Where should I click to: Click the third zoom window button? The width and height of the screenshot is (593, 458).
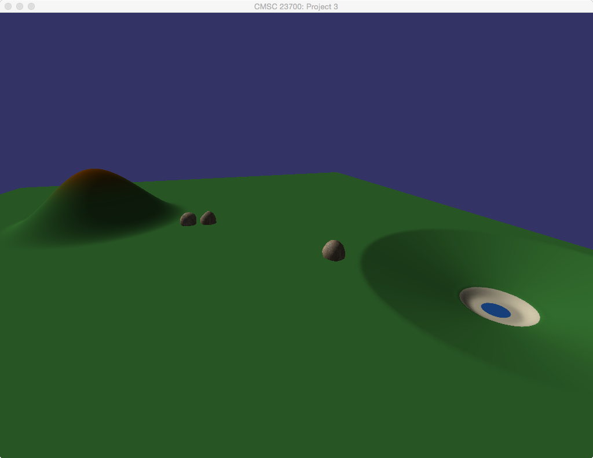(x=31, y=6)
